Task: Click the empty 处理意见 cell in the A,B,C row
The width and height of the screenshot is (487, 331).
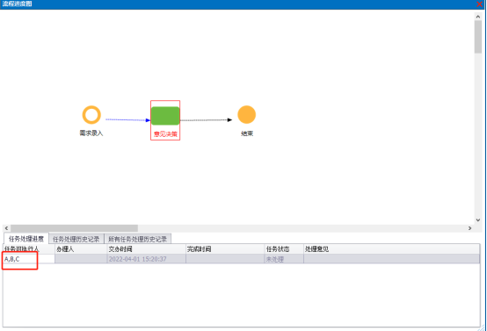Action: tap(392, 259)
